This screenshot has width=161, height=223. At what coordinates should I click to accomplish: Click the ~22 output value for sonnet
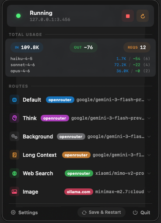pyautogui.click(x=136, y=65)
